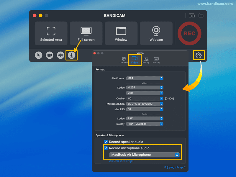Toggle the speaker audio icon
Screen dimensions: 236x177
coord(60,55)
